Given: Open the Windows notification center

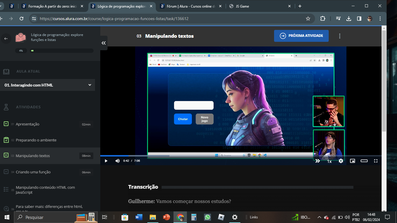Looking at the screenshot, I should click(x=387, y=217).
